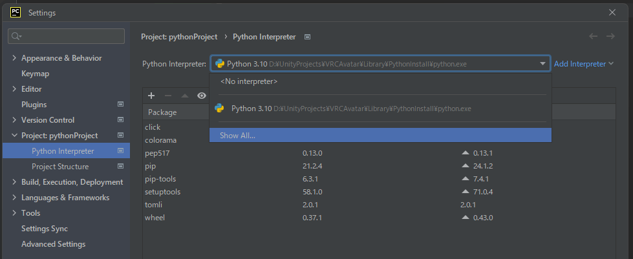Click the Python Interpreter dropdown arrow

[x=542, y=64]
